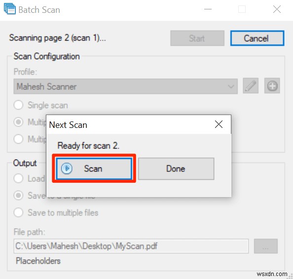Select Save to multiple files radio
The width and height of the screenshot is (293, 279).
tap(18, 212)
